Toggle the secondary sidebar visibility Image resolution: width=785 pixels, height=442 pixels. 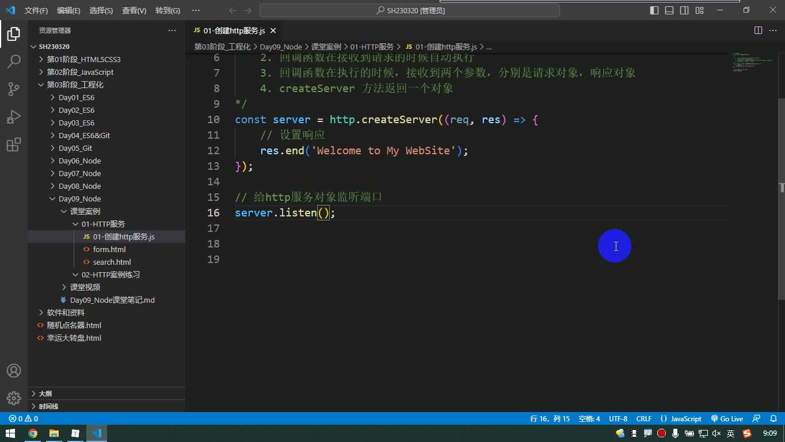684,10
